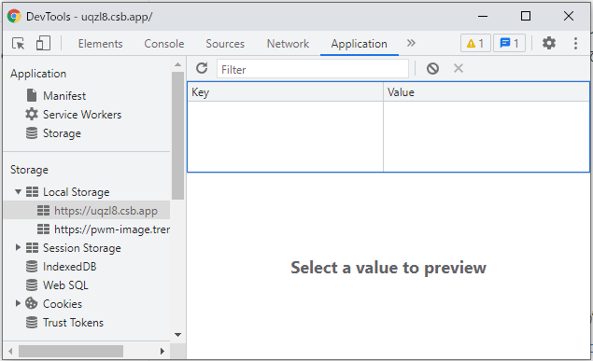Minimize the DevTools window

pyautogui.click(x=483, y=16)
